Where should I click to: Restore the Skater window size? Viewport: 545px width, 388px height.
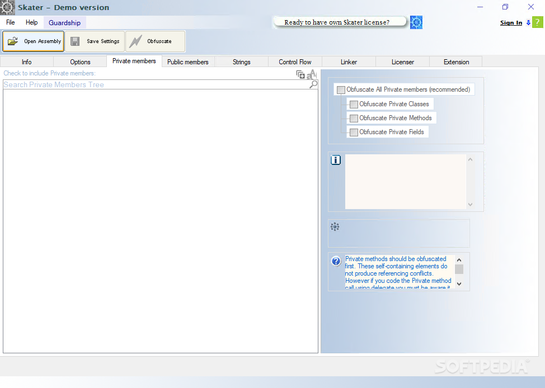505,7
